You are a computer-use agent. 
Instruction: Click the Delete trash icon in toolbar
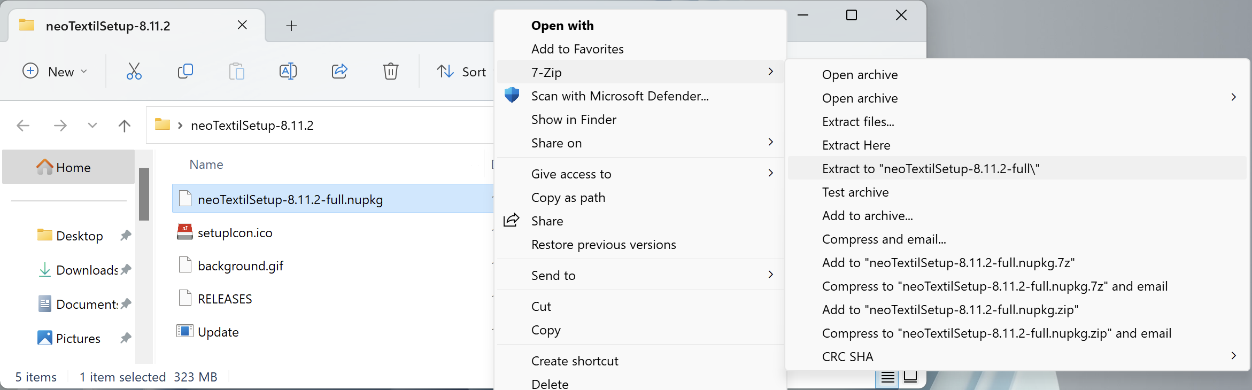(x=391, y=71)
